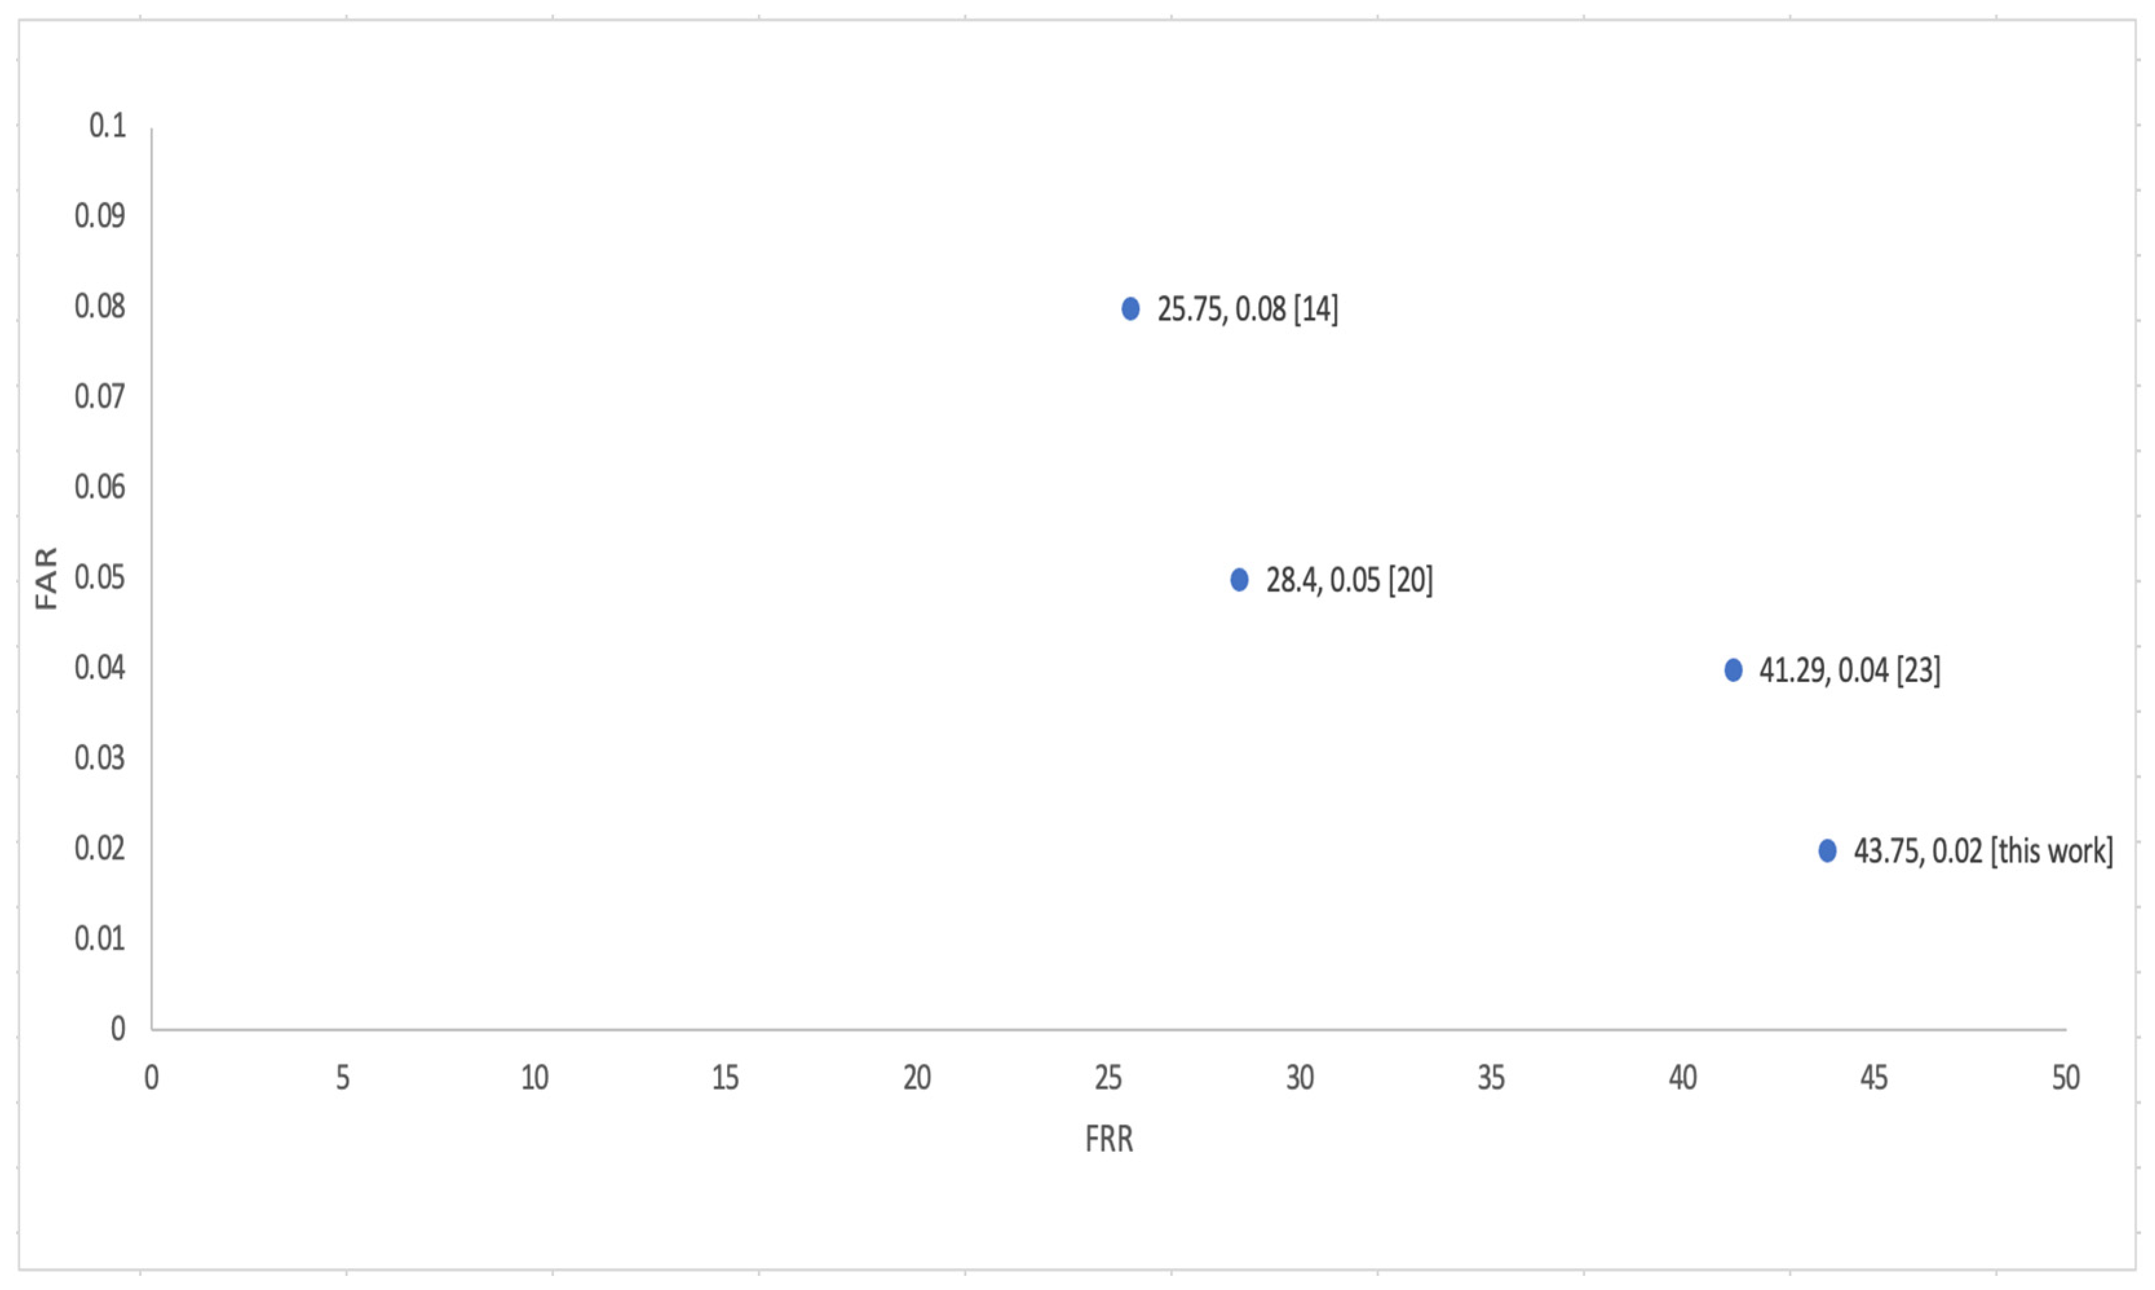Select the 0.09 y-axis tick label
Screen dimensions: 2155x1290
coord(99,216)
